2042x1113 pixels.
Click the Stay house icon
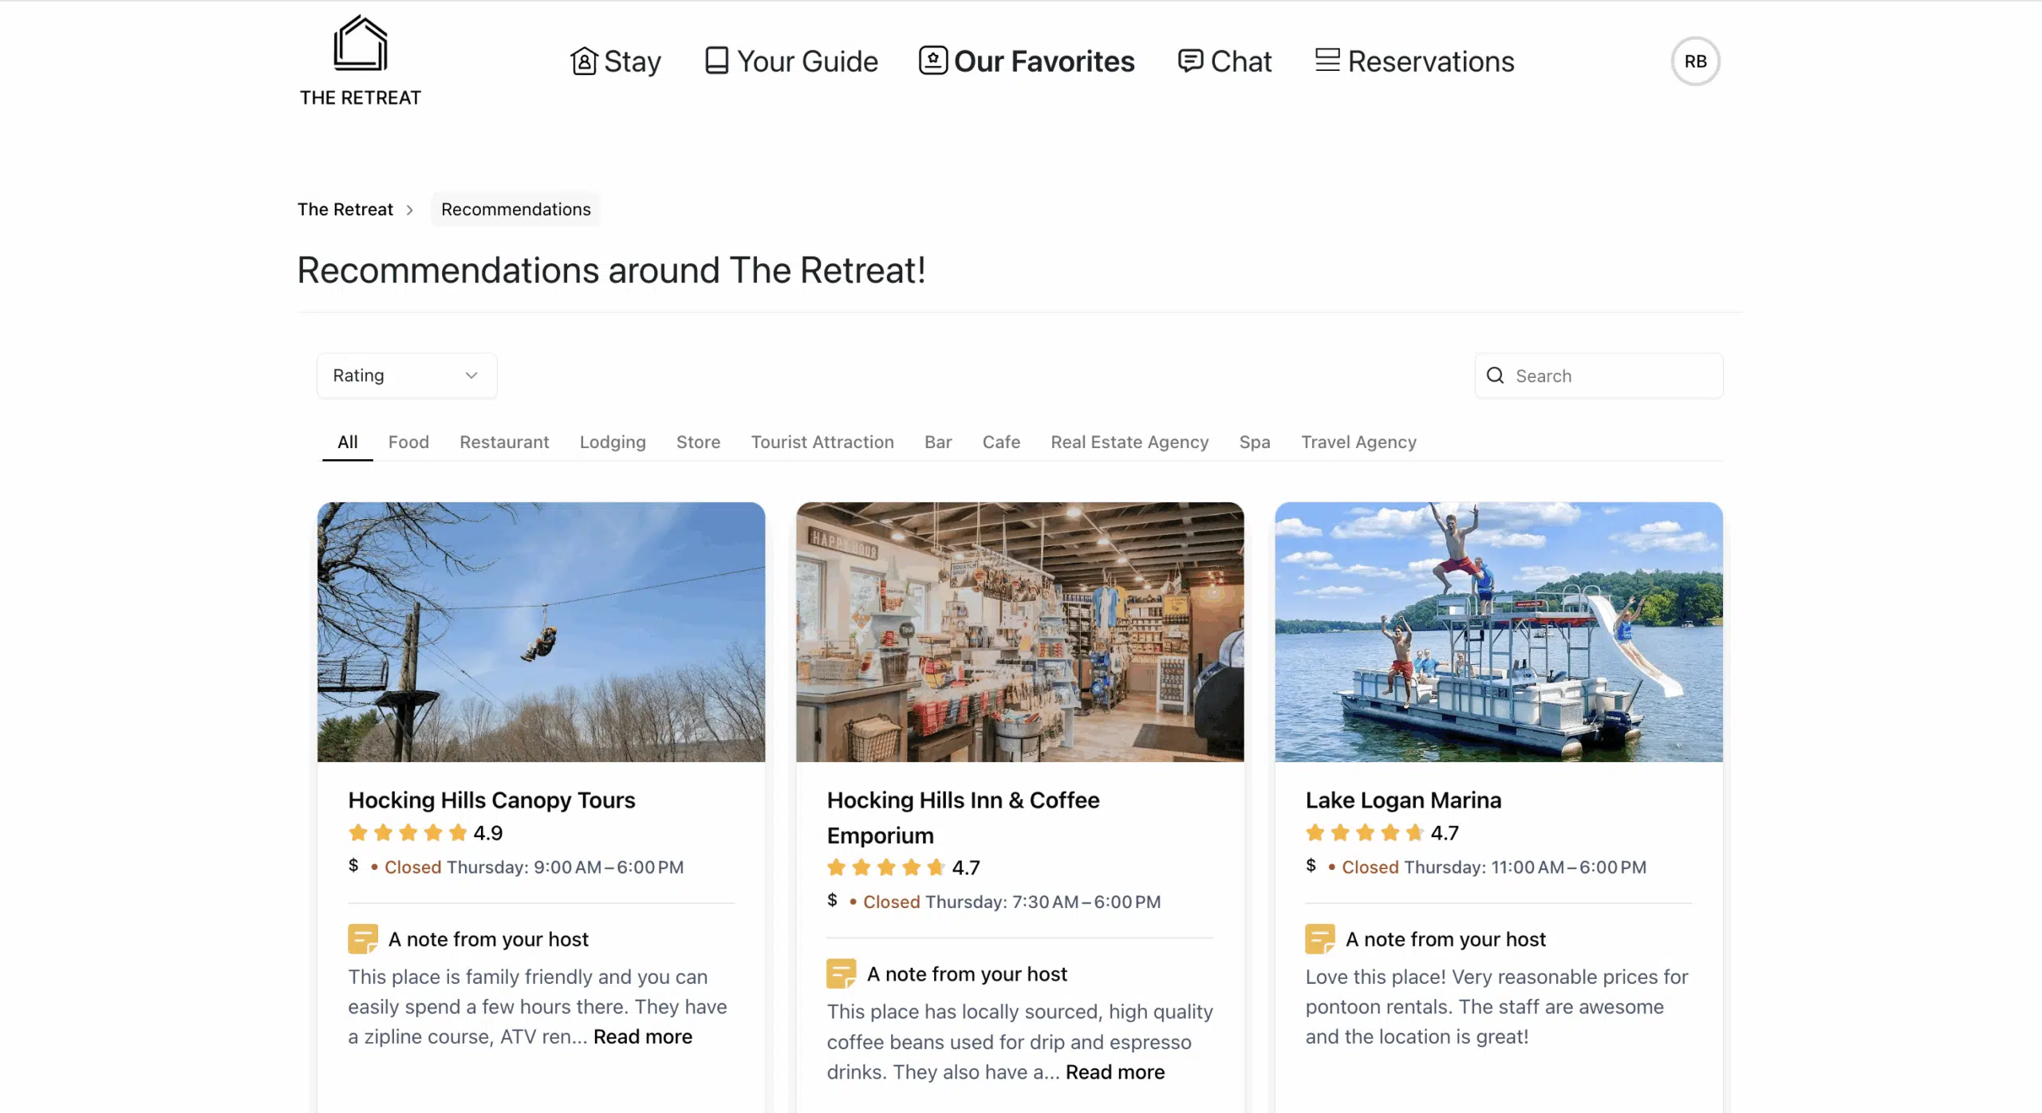pyautogui.click(x=584, y=61)
